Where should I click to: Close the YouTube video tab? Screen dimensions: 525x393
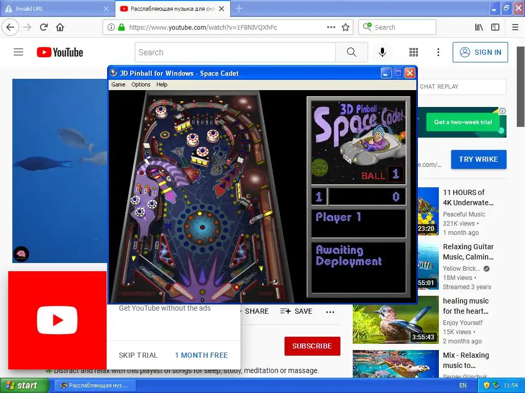pos(221,9)
